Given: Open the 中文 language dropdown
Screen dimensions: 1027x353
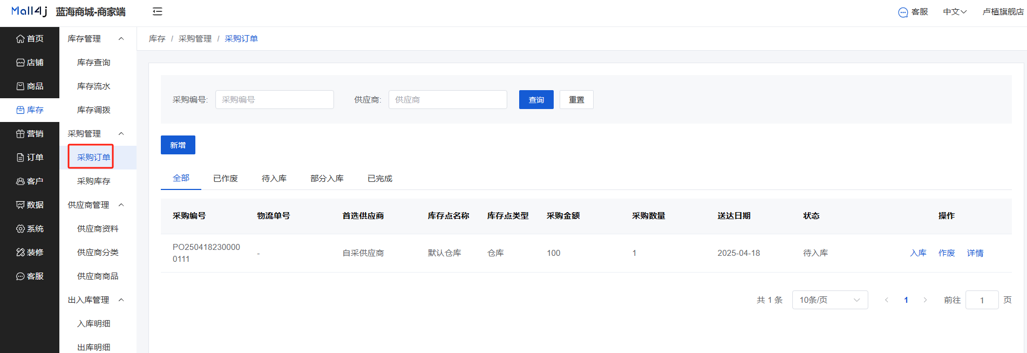Looking at the screenshot, I should click(955, 12).
